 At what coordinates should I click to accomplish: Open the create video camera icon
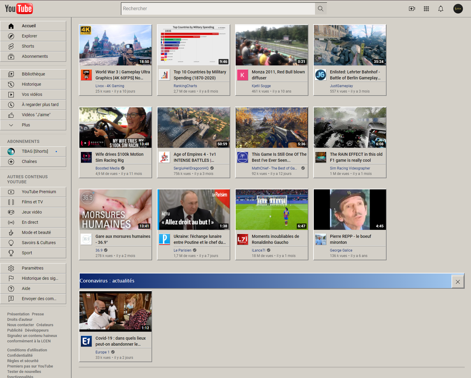point(412,9)
